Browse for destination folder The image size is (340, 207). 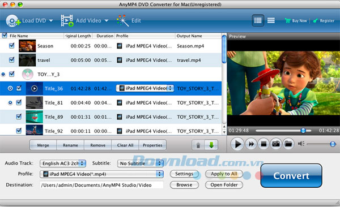pos(184,185)
